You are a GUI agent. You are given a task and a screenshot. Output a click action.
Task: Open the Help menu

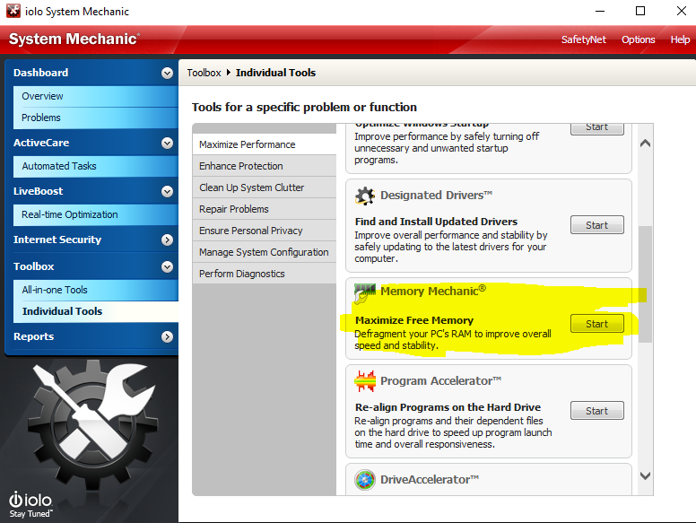[x=680, y=39]
